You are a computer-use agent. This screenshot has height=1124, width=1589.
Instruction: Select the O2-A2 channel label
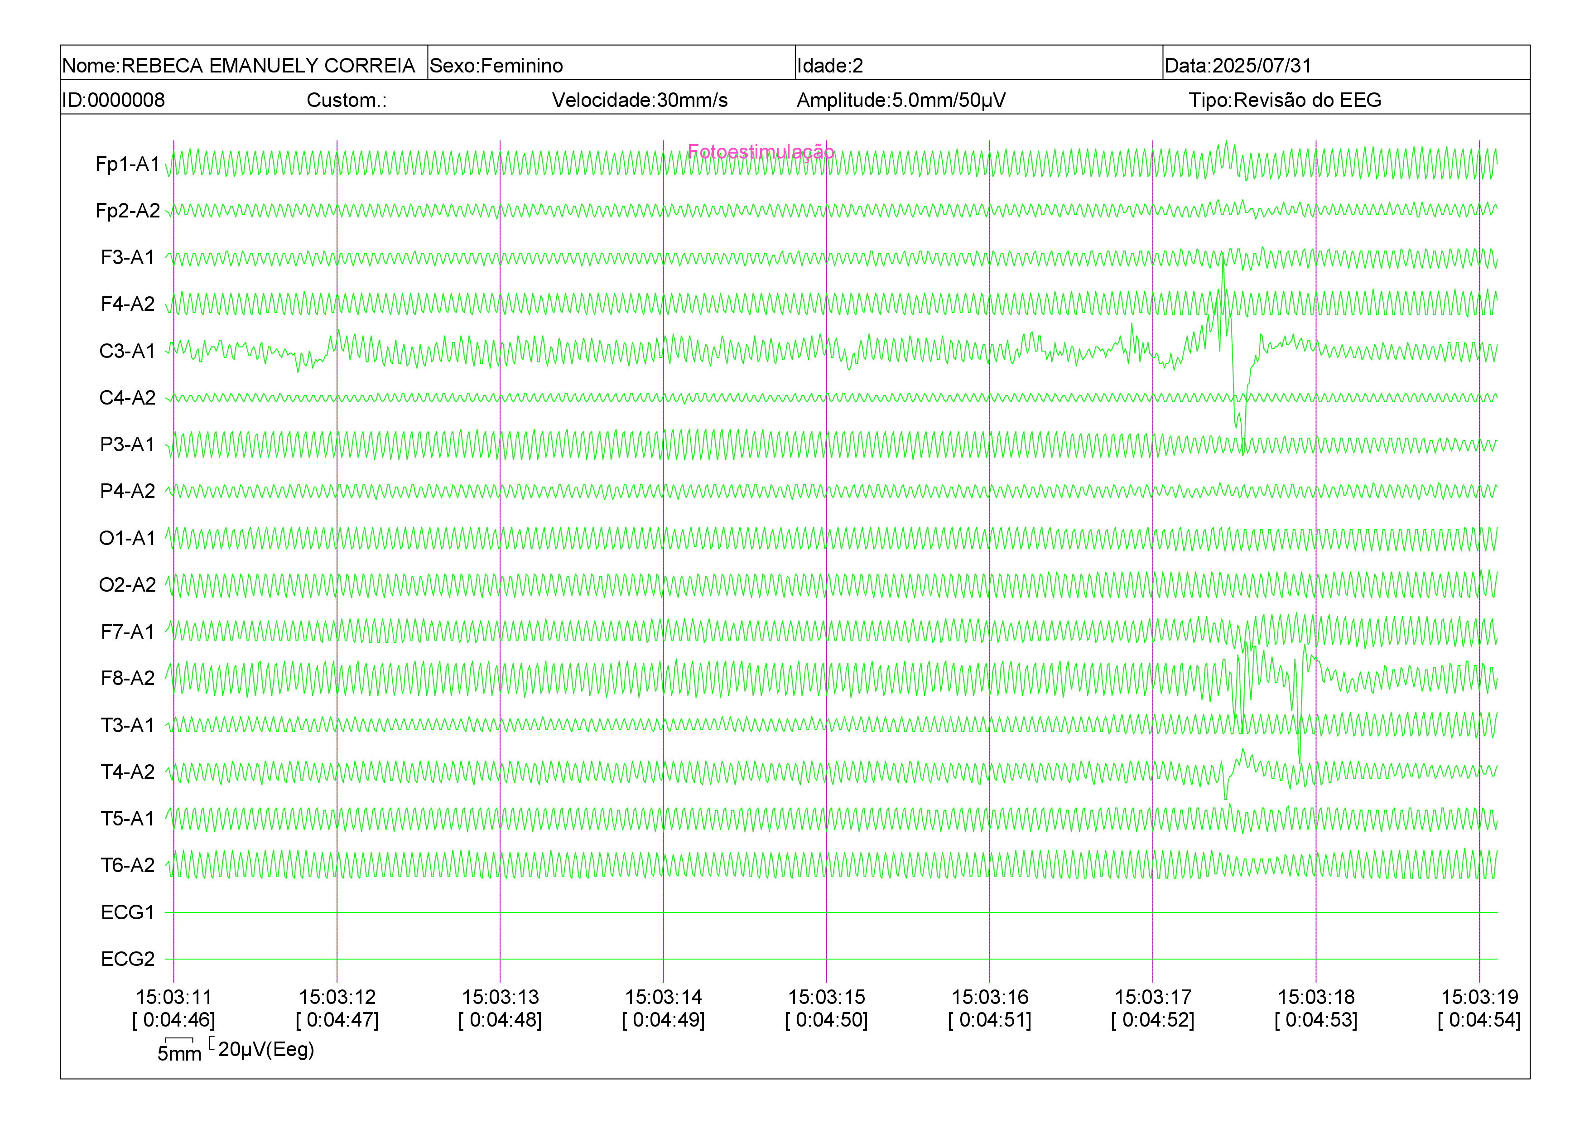pyautogui.click(x=127, y=585)
